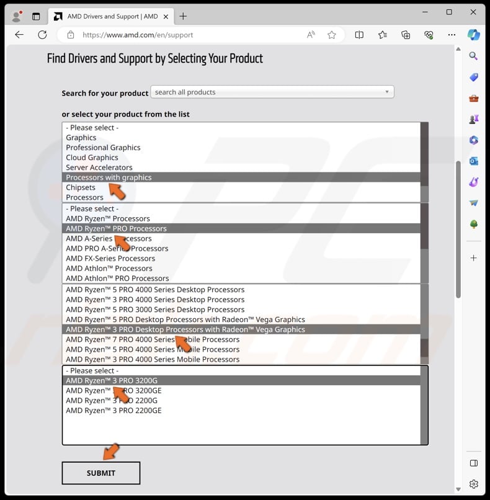Select Chipsets category
The height and width of the screenshot is (500, 490).
[x=241, y=187]
